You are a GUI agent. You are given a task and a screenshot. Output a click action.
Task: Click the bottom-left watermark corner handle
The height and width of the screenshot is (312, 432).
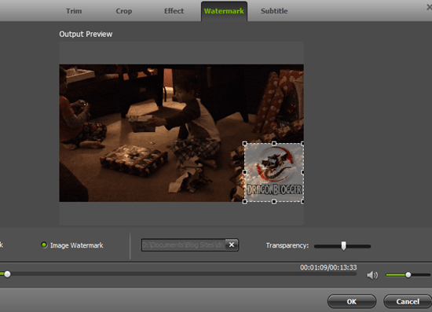244,201
